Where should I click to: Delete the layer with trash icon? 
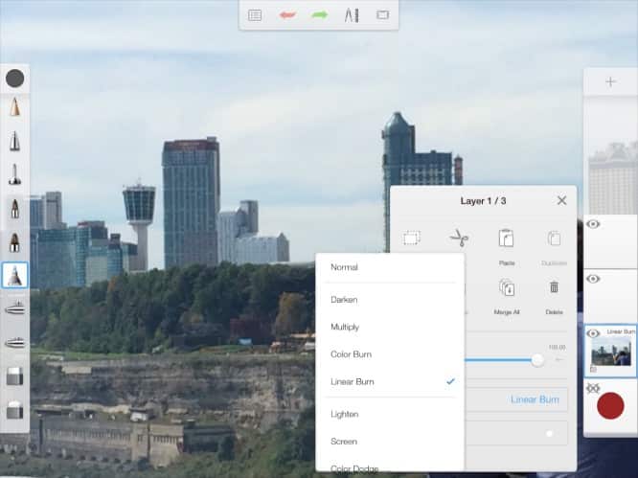(554, 286)
